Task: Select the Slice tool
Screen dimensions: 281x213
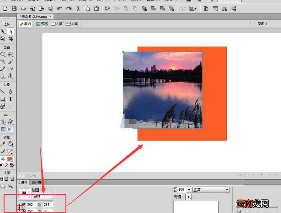Action: click(11, 122)
